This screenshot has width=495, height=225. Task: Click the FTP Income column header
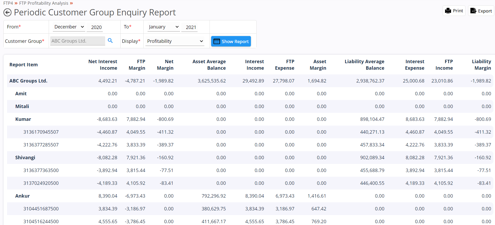[444, 65]
